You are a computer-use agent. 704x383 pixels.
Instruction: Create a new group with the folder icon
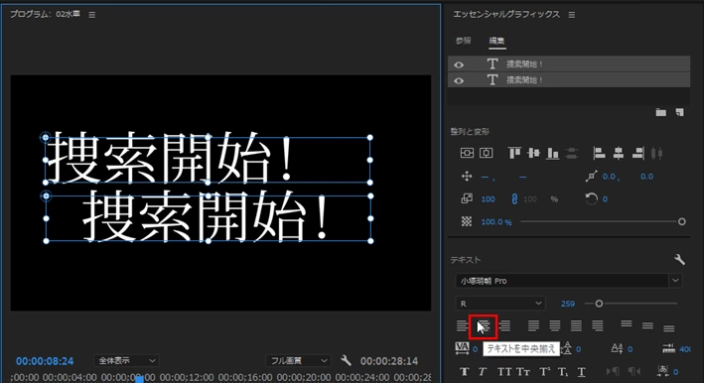pos(661,112)
